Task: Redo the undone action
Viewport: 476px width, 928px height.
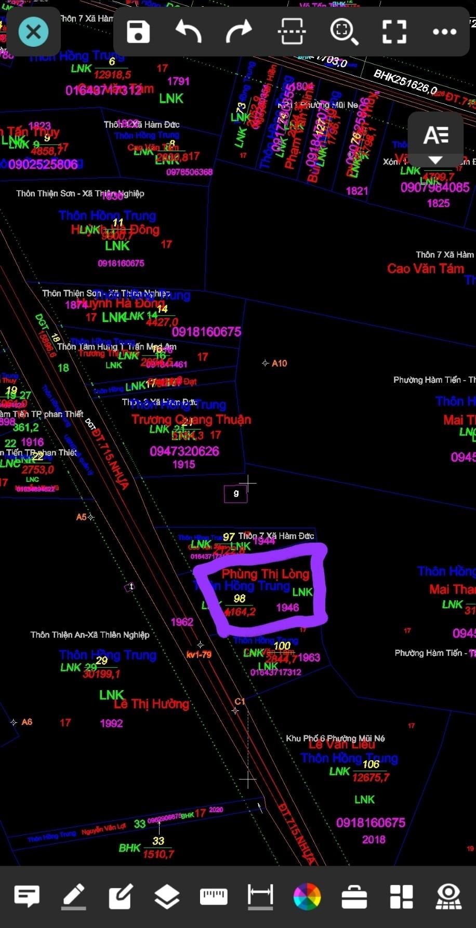Action: [x=239, y=32]
